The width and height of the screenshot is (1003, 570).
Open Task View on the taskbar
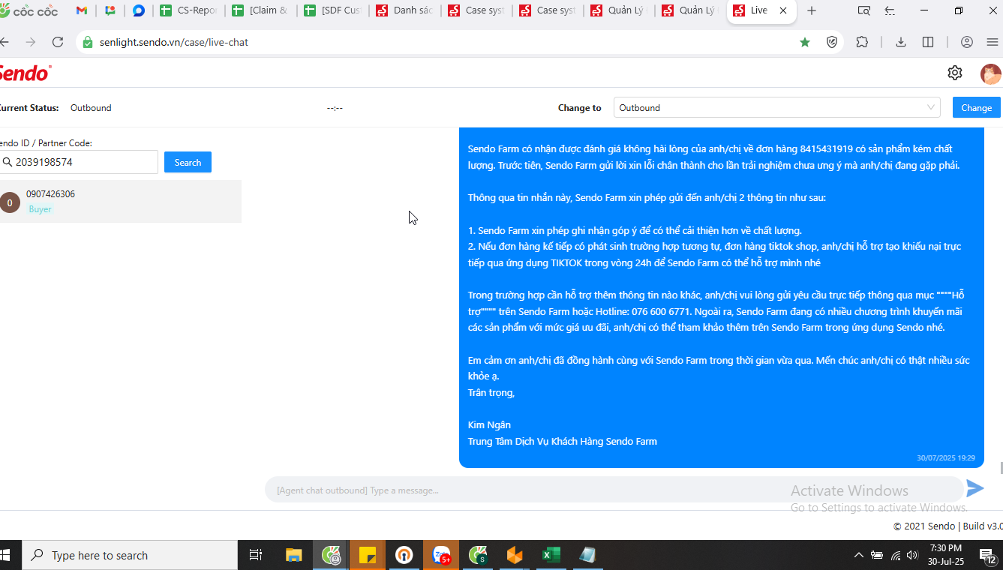[256, 555]
